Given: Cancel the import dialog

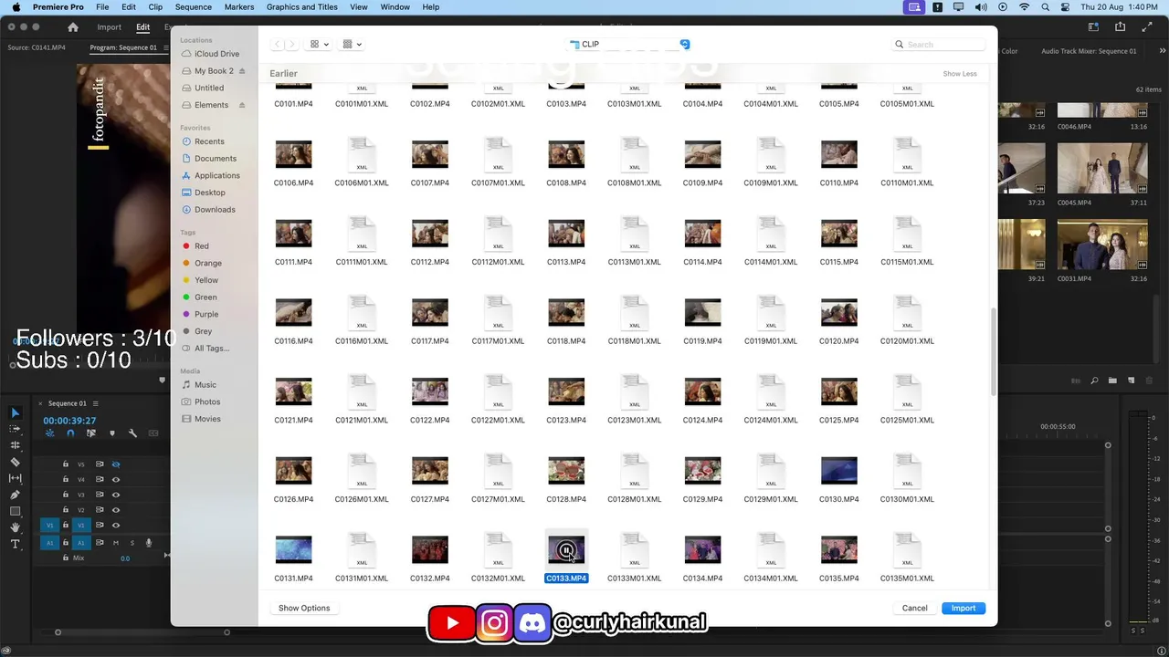Looking at the screenshot, I should 914,608.
